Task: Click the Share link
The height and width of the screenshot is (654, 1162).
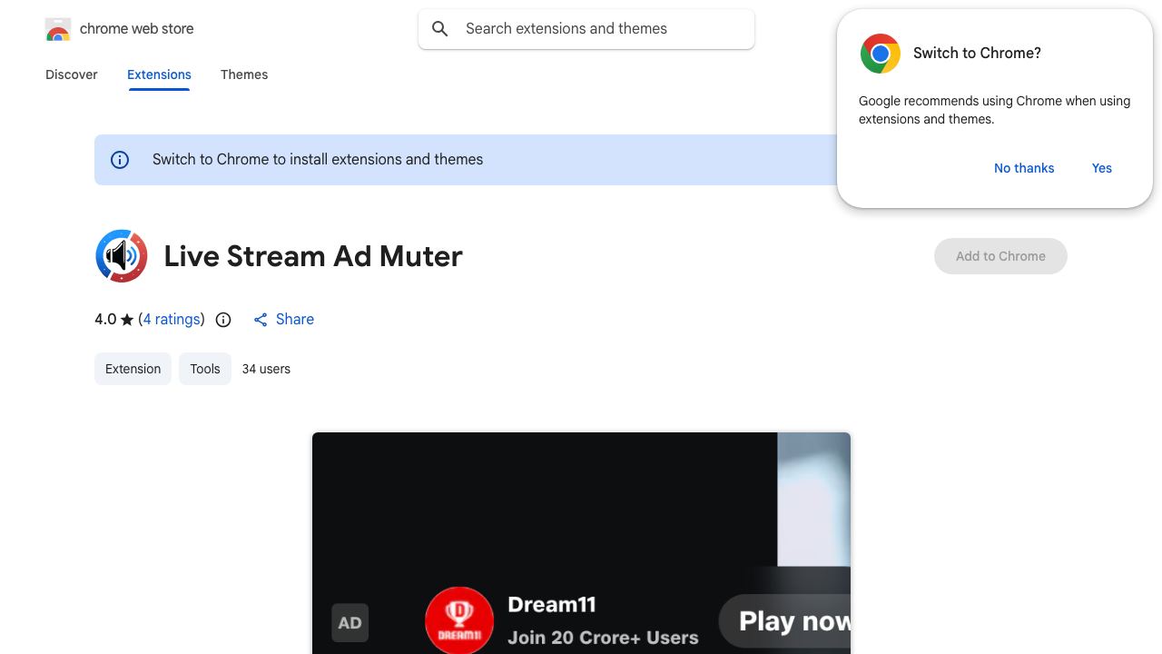Action: [283, 320]
